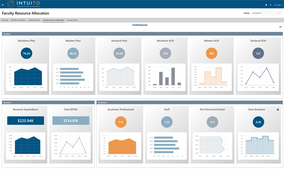Open the user account dropdown
The image size is (284, 169).
(x=278, y=5)
